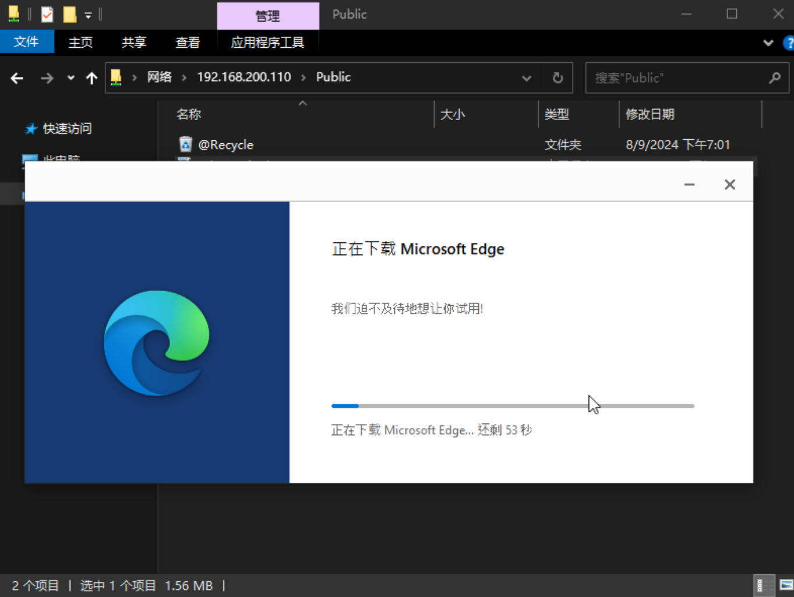The width and height of the screenshot is (794, 597).
Task: Open the 共享 ribbon tab
Action: click(134, 42)
